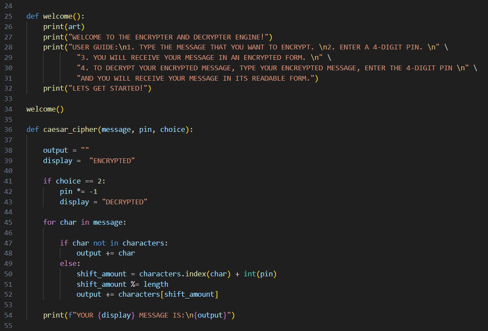The height and width of the screenshot is (331, 488).
Task: Place cursor on length variable, line 51
Action: coord(156,284)
